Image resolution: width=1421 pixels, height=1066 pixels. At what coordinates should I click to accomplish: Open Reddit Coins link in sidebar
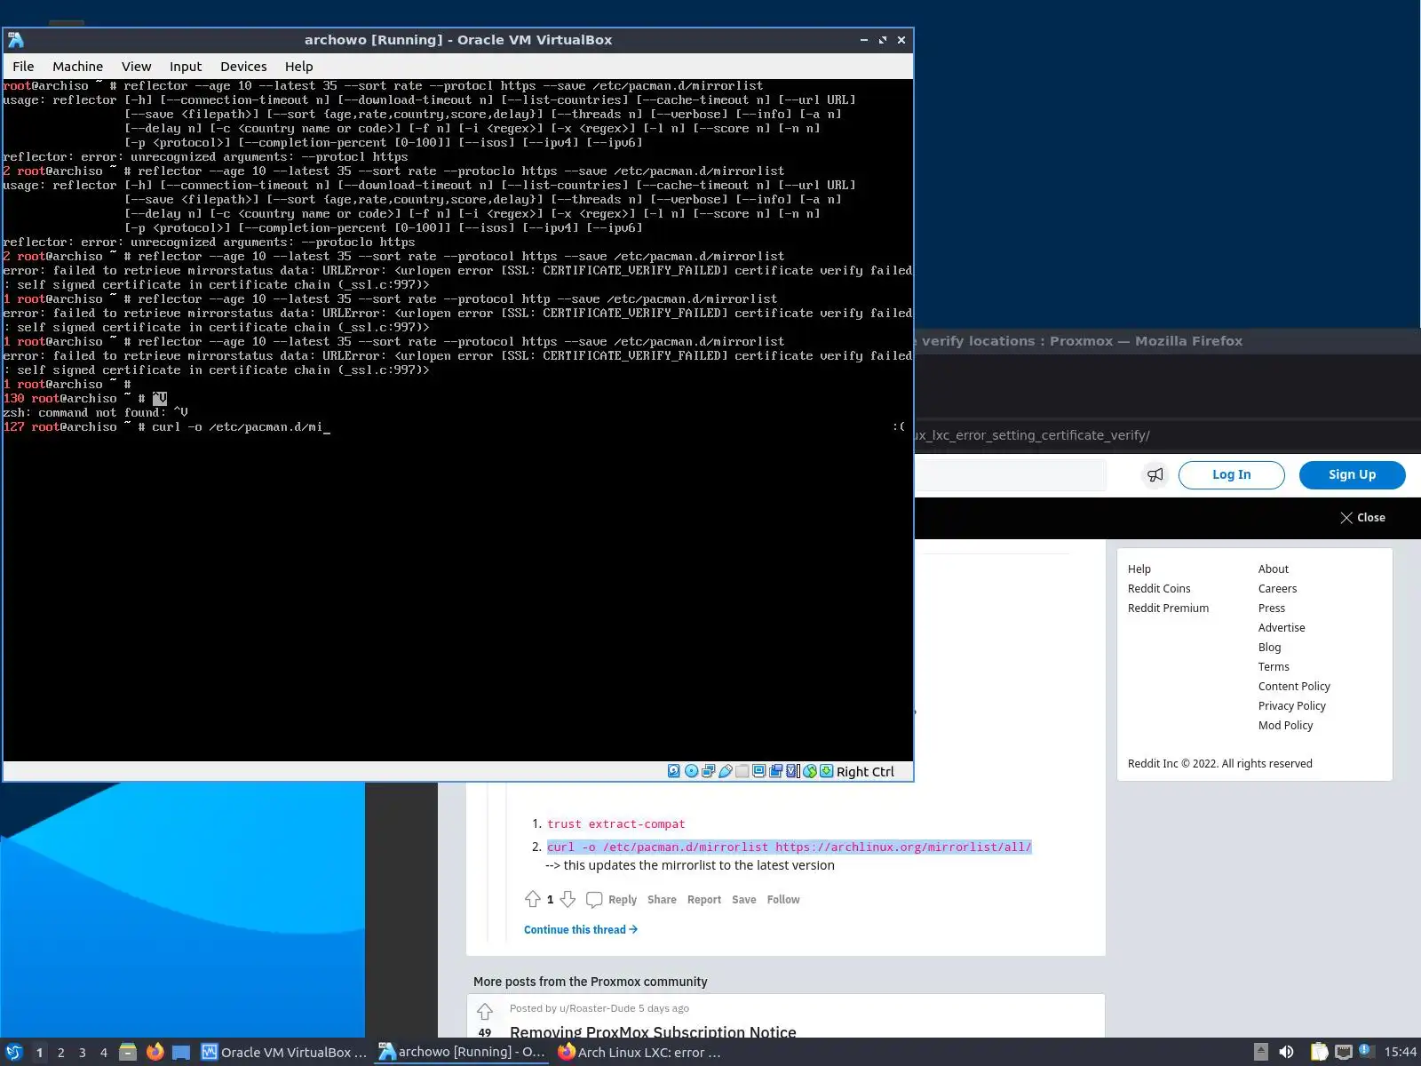[x=1159, y=589]
